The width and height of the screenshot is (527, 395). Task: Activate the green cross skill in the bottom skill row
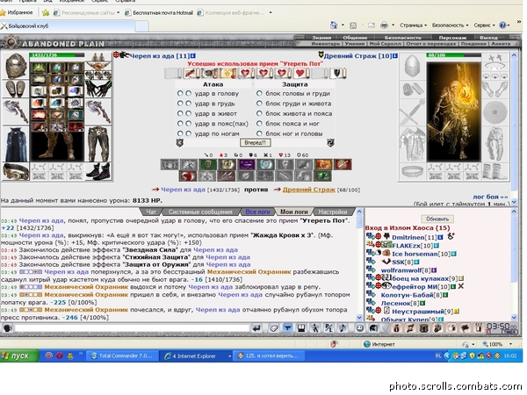[322, 176]
